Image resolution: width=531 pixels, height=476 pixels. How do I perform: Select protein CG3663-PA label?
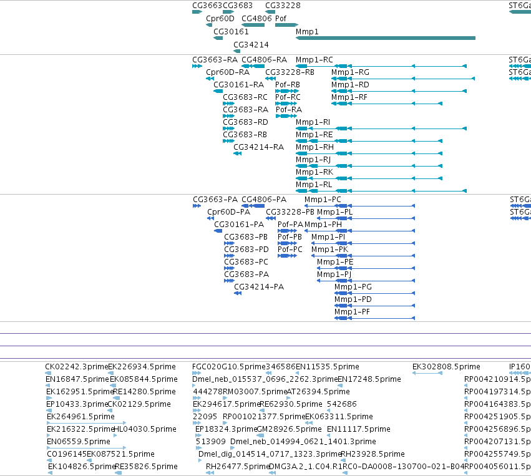(x=215, y=200)
